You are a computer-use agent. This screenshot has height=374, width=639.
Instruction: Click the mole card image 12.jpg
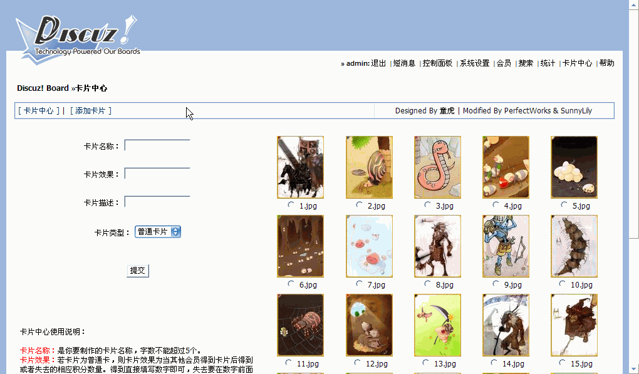tap(369, 326)
